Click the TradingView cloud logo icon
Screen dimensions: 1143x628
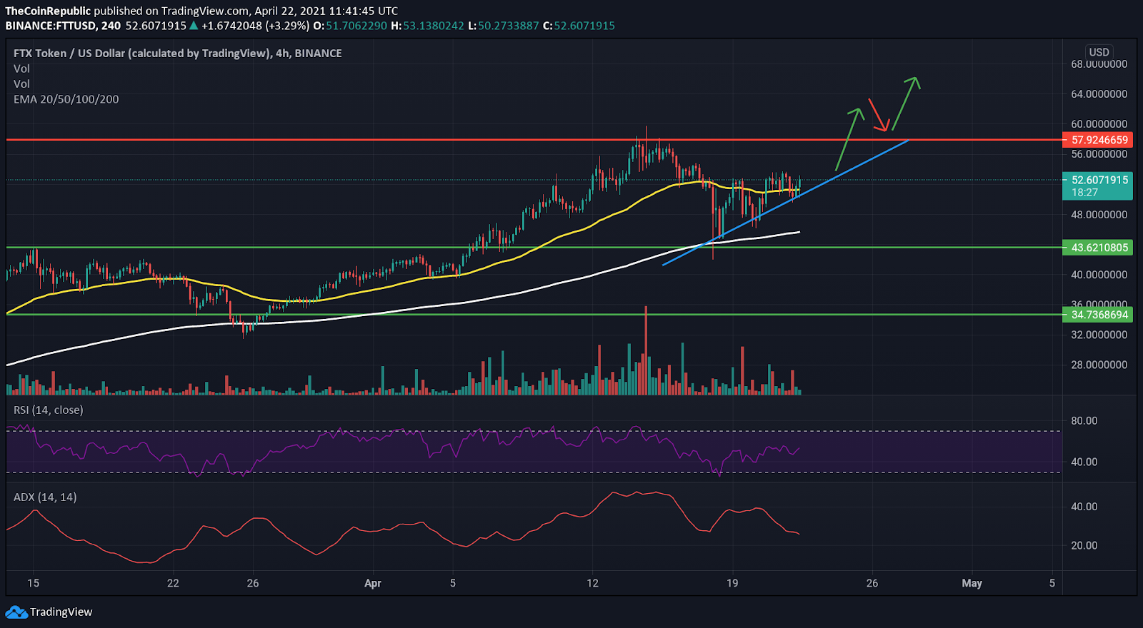[16, 612]
